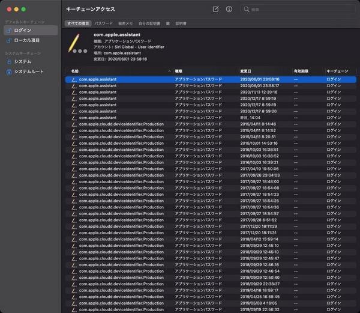The image size is (360, 313).
Task: Click the com.apple.assistant title in details header
Action: click(x=117, y=35)
